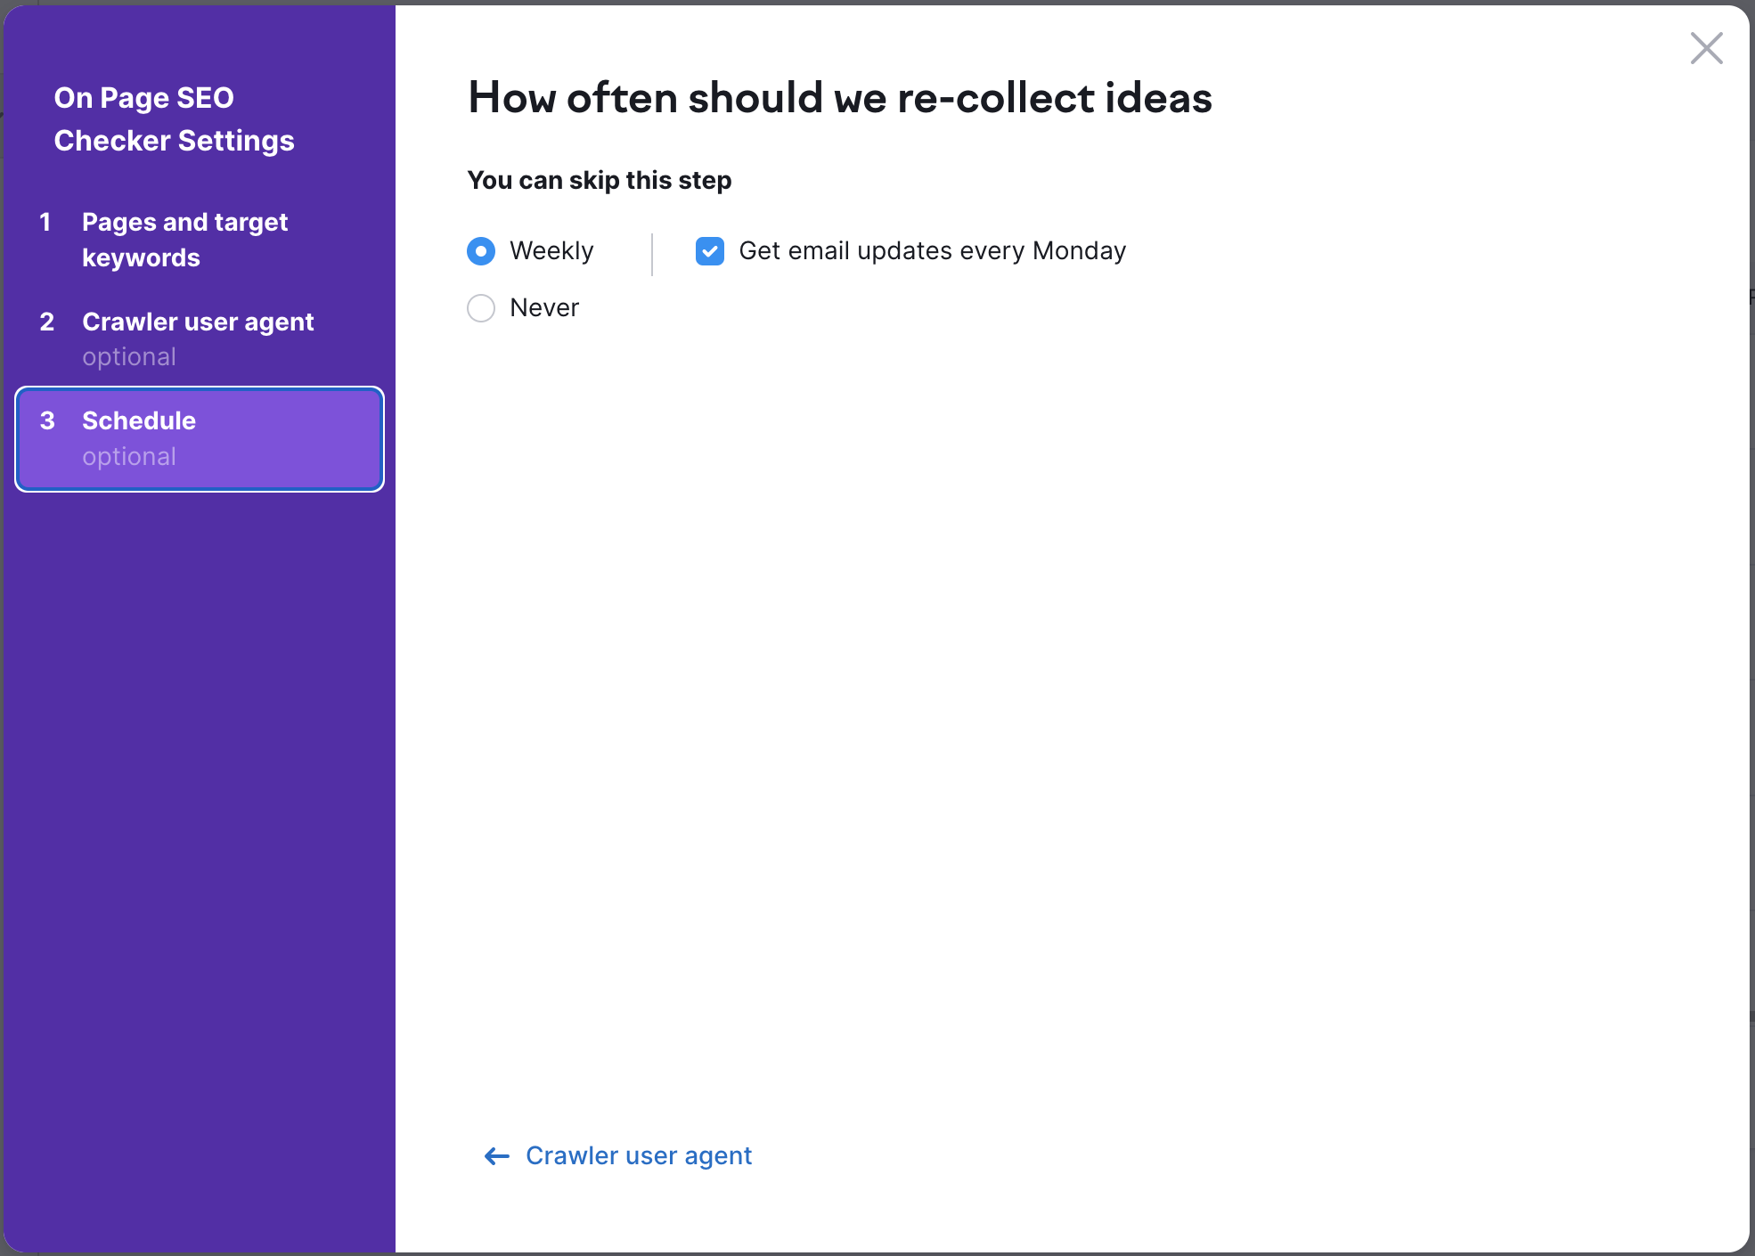
Task: Click optional text under Crawler user agent
Action: point(129,357)
